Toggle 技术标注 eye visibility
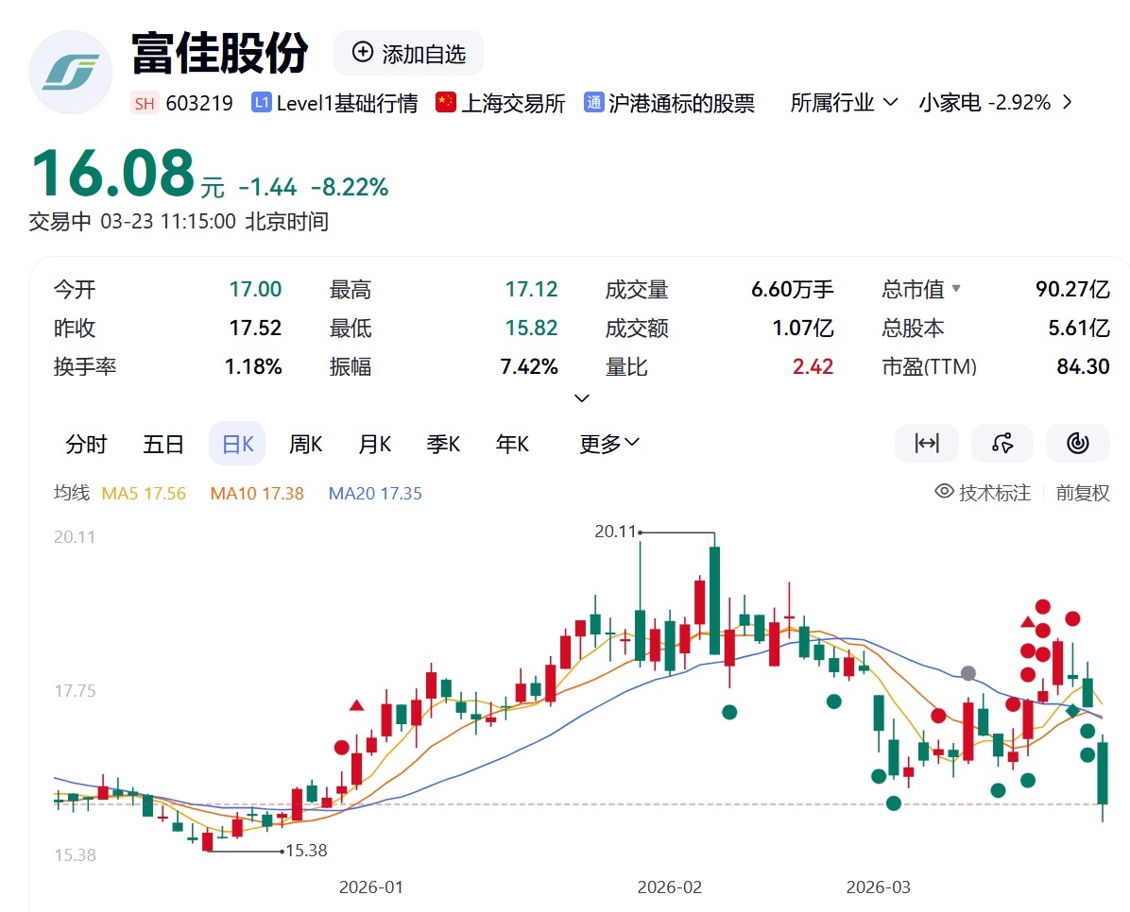The image size is (1130, 912). coord(943,492)
